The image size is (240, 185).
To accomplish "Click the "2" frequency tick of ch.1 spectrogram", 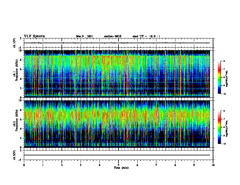I will [21, 88].
